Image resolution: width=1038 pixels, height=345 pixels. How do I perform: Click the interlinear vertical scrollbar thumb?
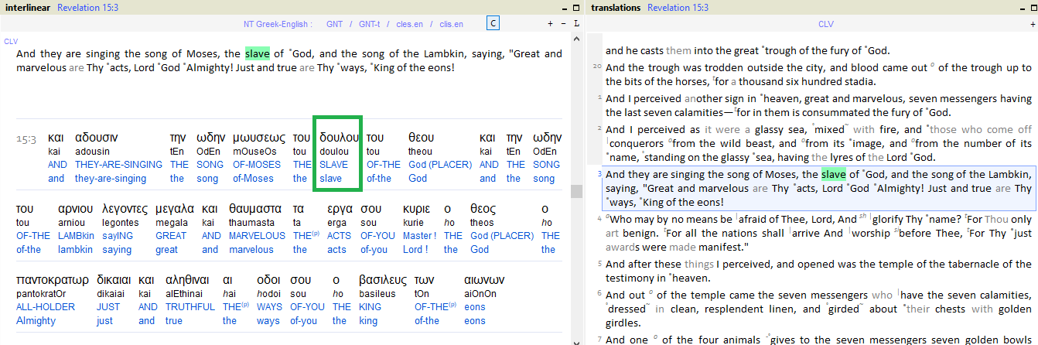point(576,191)
